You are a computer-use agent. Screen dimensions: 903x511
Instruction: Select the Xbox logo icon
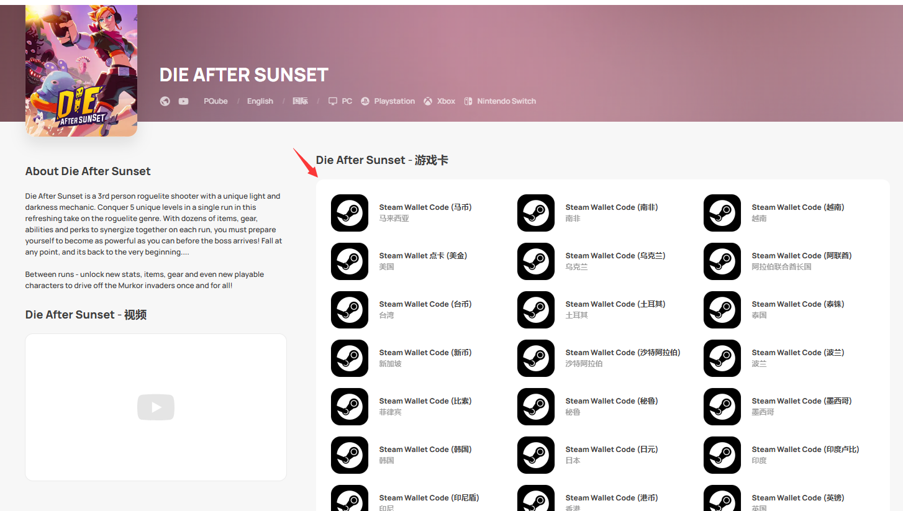pos(428,101)
